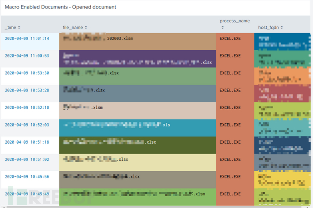The width and height of the screenshot is (313, 208).
Task: Click the blue host_fqdn cell in first row
Action: (x=282, y=42)
